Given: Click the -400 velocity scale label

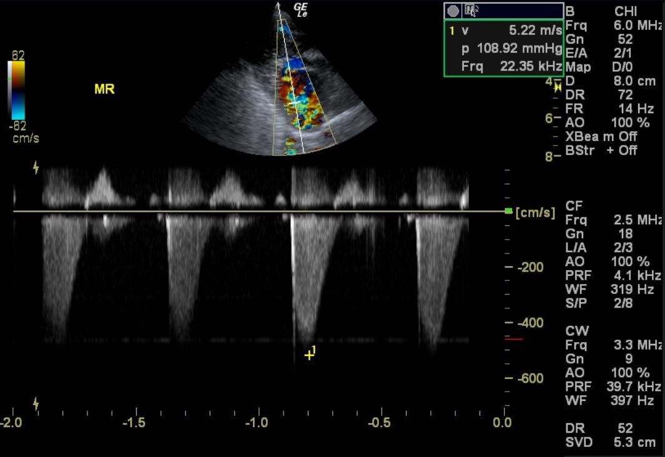Looking at the screenshot, I should 531,323.
